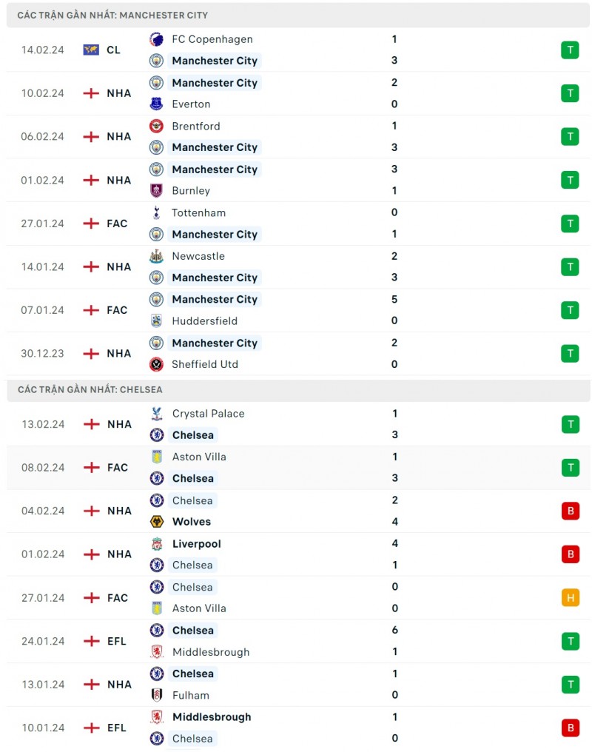Click the Crystal Palace club crest
The image size is (592, 752).
156,414
